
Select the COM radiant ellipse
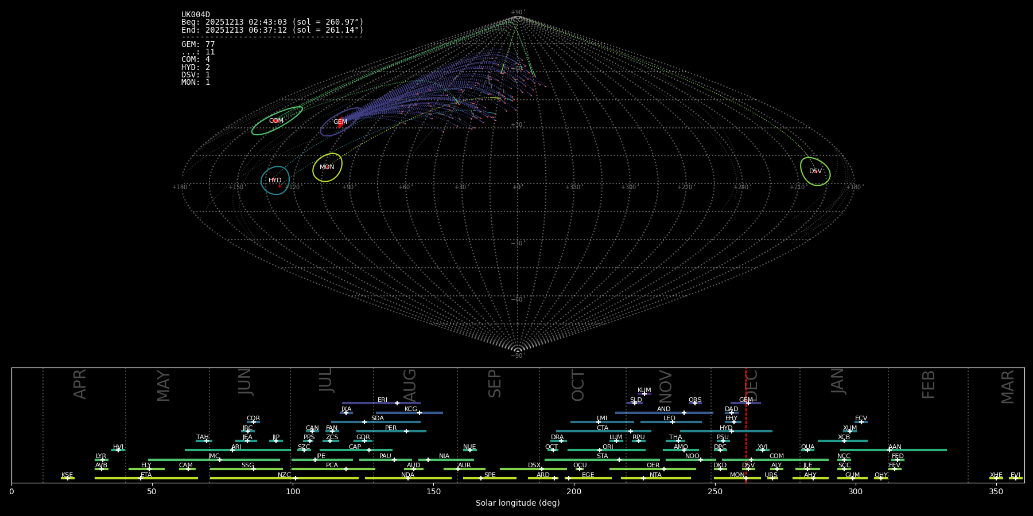277,121
